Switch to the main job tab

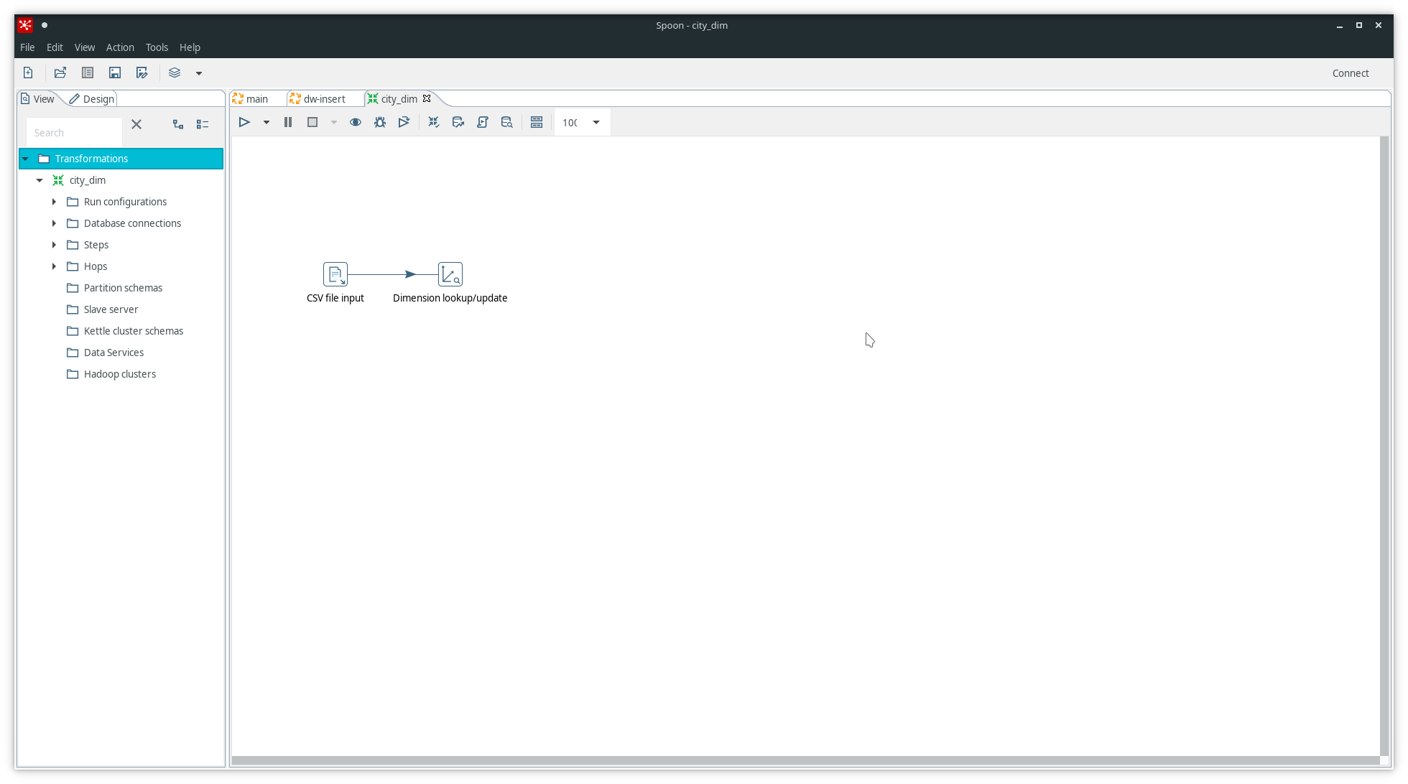tap(256, 98)
